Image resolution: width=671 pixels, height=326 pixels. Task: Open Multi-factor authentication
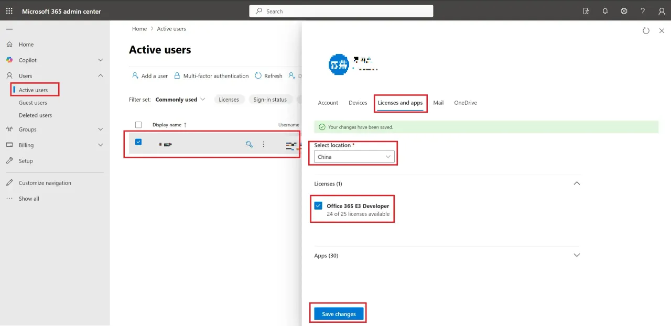coord(211,76)
